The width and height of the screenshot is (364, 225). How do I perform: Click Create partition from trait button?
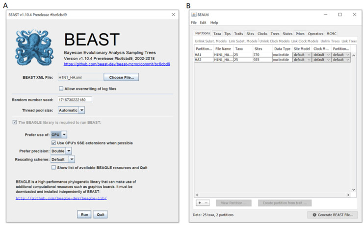[285, 203]
